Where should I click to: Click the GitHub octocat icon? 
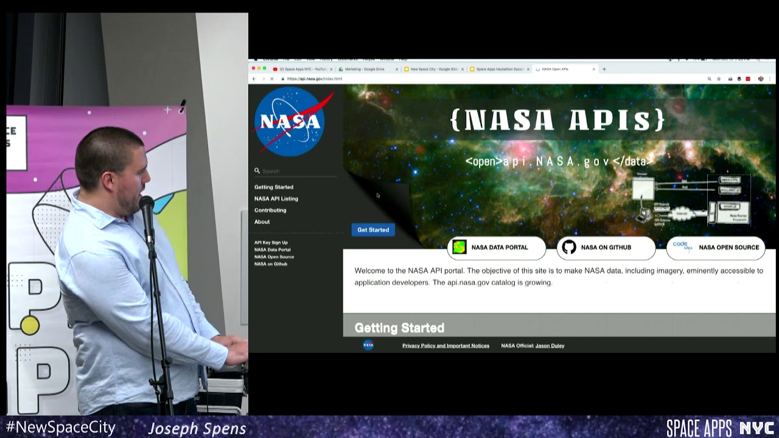click(569, 247)
